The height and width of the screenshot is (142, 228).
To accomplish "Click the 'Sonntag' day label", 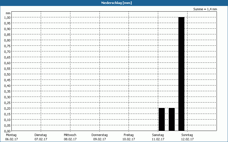I will pos(187,135).
